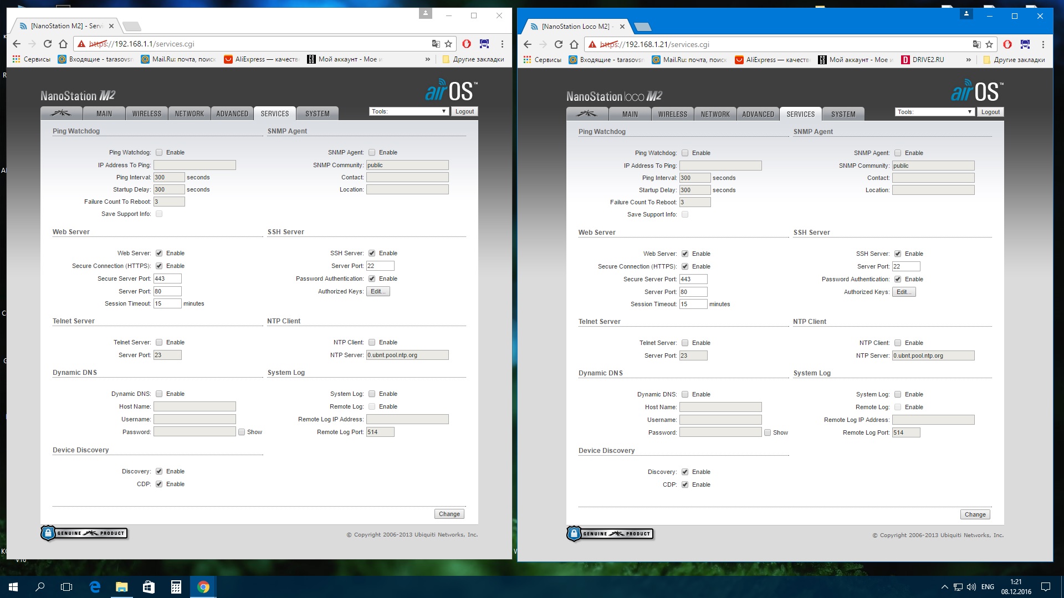The height and width of the screenshot is (598, 1064).
Task: Click Change button in right window
Action: coord(975,514)
